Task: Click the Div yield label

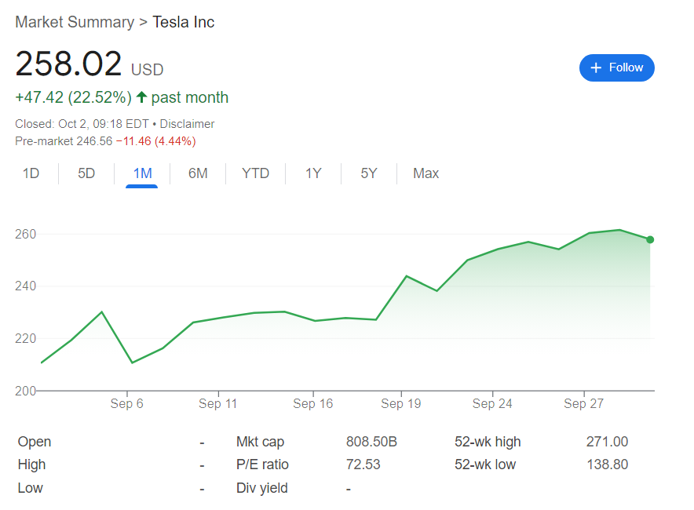Action: (262, 488)
